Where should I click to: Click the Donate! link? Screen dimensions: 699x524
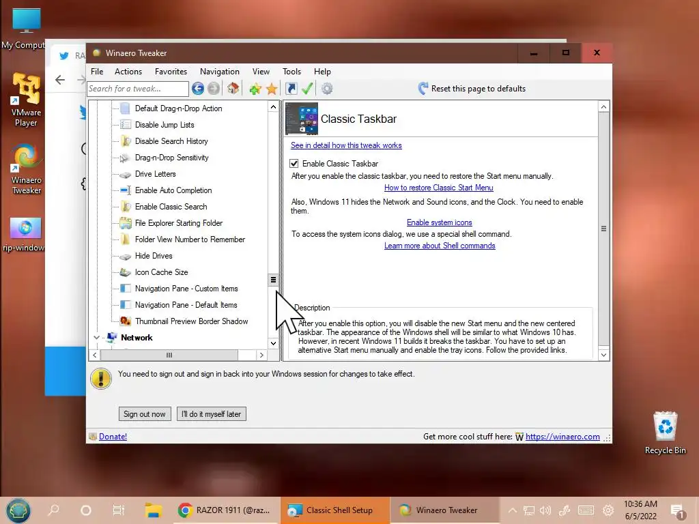tap(113, 437)
